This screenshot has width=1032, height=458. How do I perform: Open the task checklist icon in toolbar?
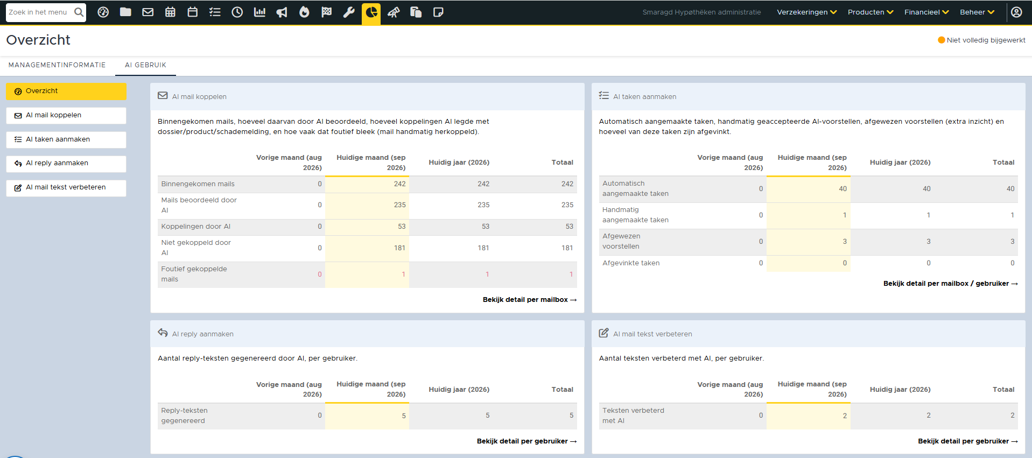[215, 12]
